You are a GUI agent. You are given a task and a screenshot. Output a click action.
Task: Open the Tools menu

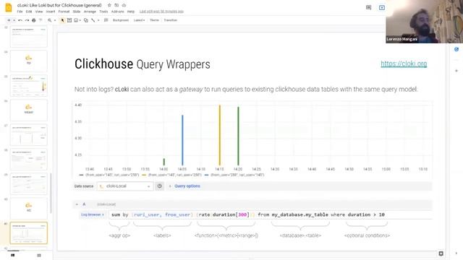tap(103, 12)
